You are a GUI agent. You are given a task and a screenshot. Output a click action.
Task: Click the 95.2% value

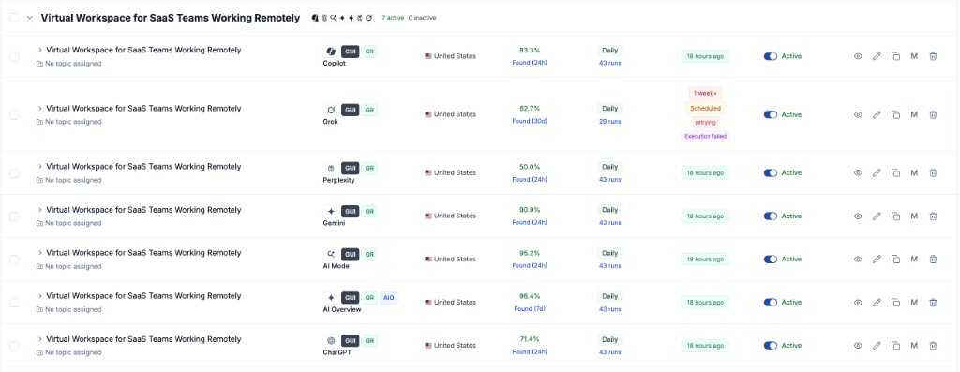[530, 252]
